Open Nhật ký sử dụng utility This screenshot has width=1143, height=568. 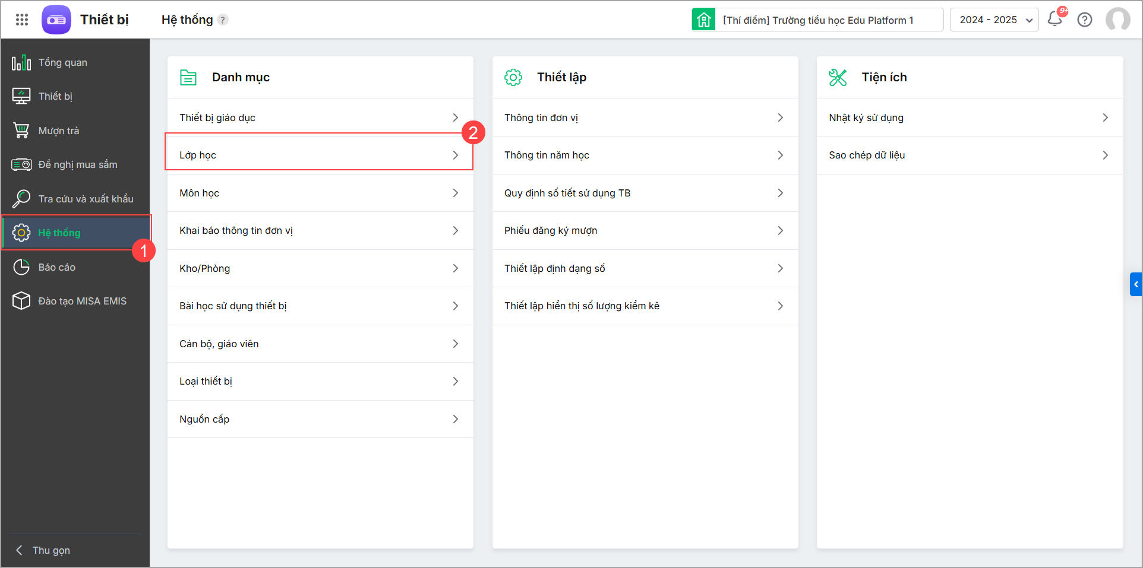pos(969,118)
